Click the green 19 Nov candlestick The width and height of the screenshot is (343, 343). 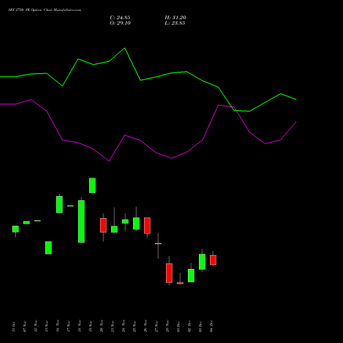[x=93, y=185]
